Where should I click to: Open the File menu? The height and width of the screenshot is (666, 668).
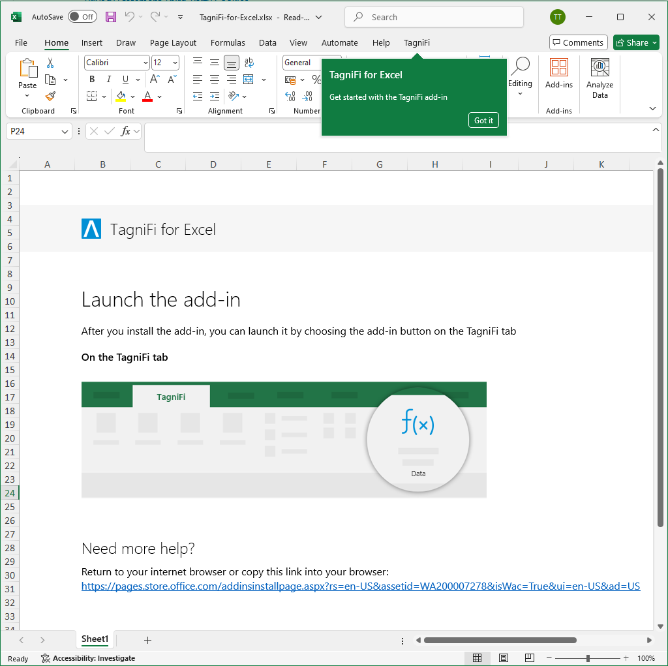[x=21, y=42]
